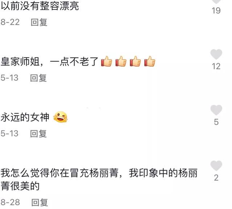Tap 回复 under 永远的女神 comment
The height and width of the screenshot is (209, 232).
point(38,134)
